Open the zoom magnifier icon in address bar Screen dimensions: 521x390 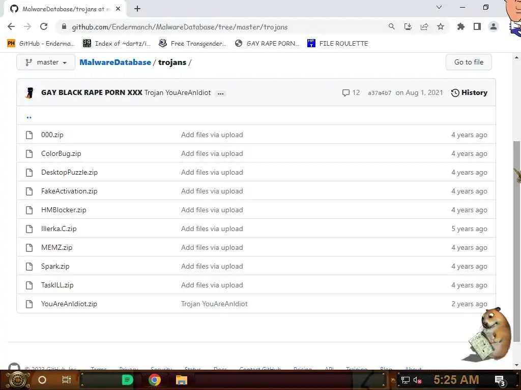pyautogui.click(x=392, y=26)
